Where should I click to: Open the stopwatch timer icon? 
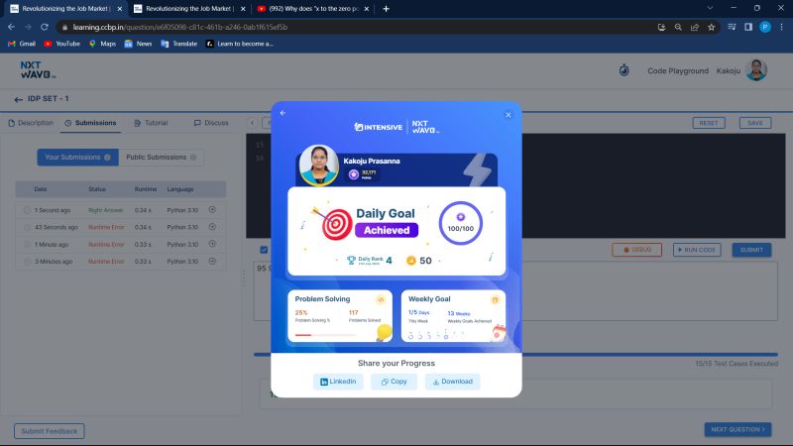[624, 70]
